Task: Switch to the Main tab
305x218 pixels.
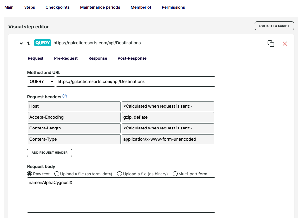Action: click(9, 7)
